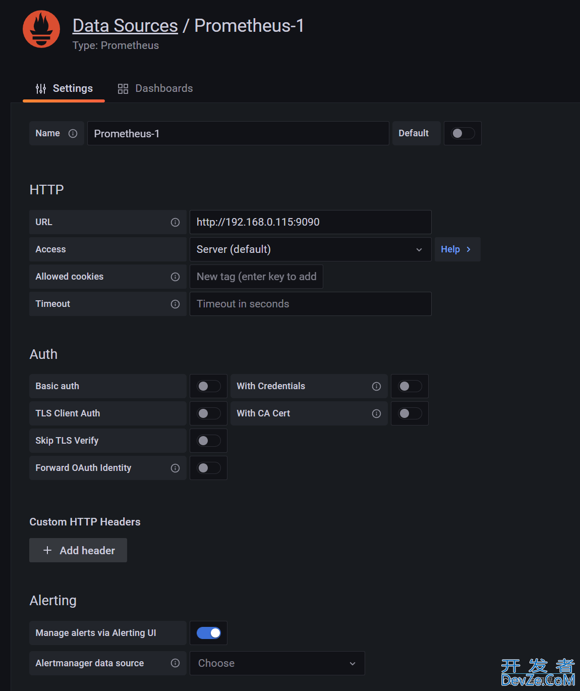
Task: Click the Prometheus flame logo icon
Action: 41,29
